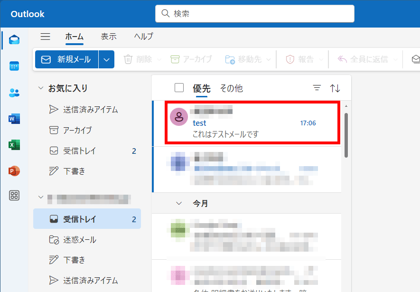The width and height of the screenshot is (420, 292).
Task: Launch Excel from the sidebar
Action: (x=14, y=145)
